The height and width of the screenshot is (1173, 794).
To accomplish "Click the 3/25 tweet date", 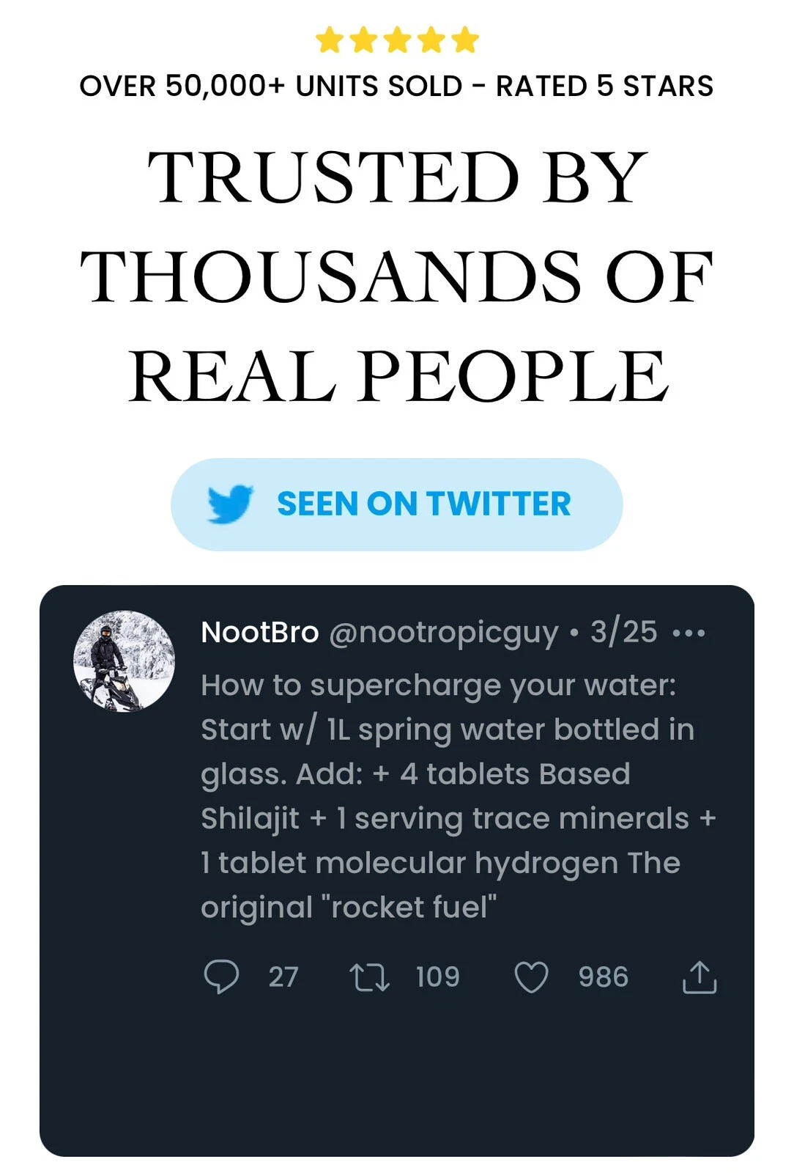I will click(x=624, y=632).
